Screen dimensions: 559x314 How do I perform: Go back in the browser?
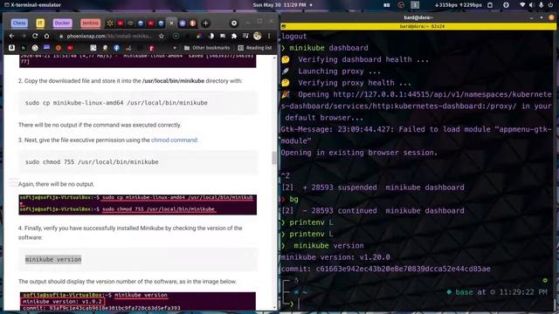[x=11, y=36]
